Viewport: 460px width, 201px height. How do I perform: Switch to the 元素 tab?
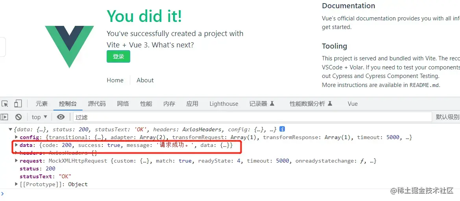[x=42, y=104]
